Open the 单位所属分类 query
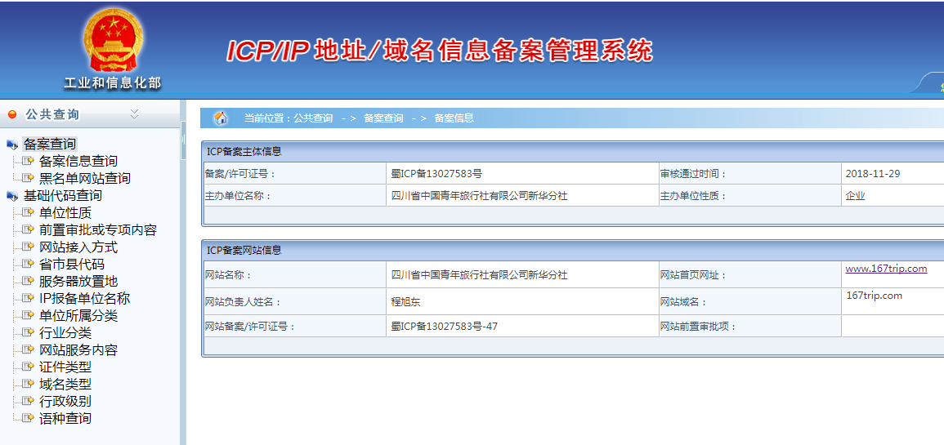This screenshot has height=445, width=944. click(x=78, y=316)
